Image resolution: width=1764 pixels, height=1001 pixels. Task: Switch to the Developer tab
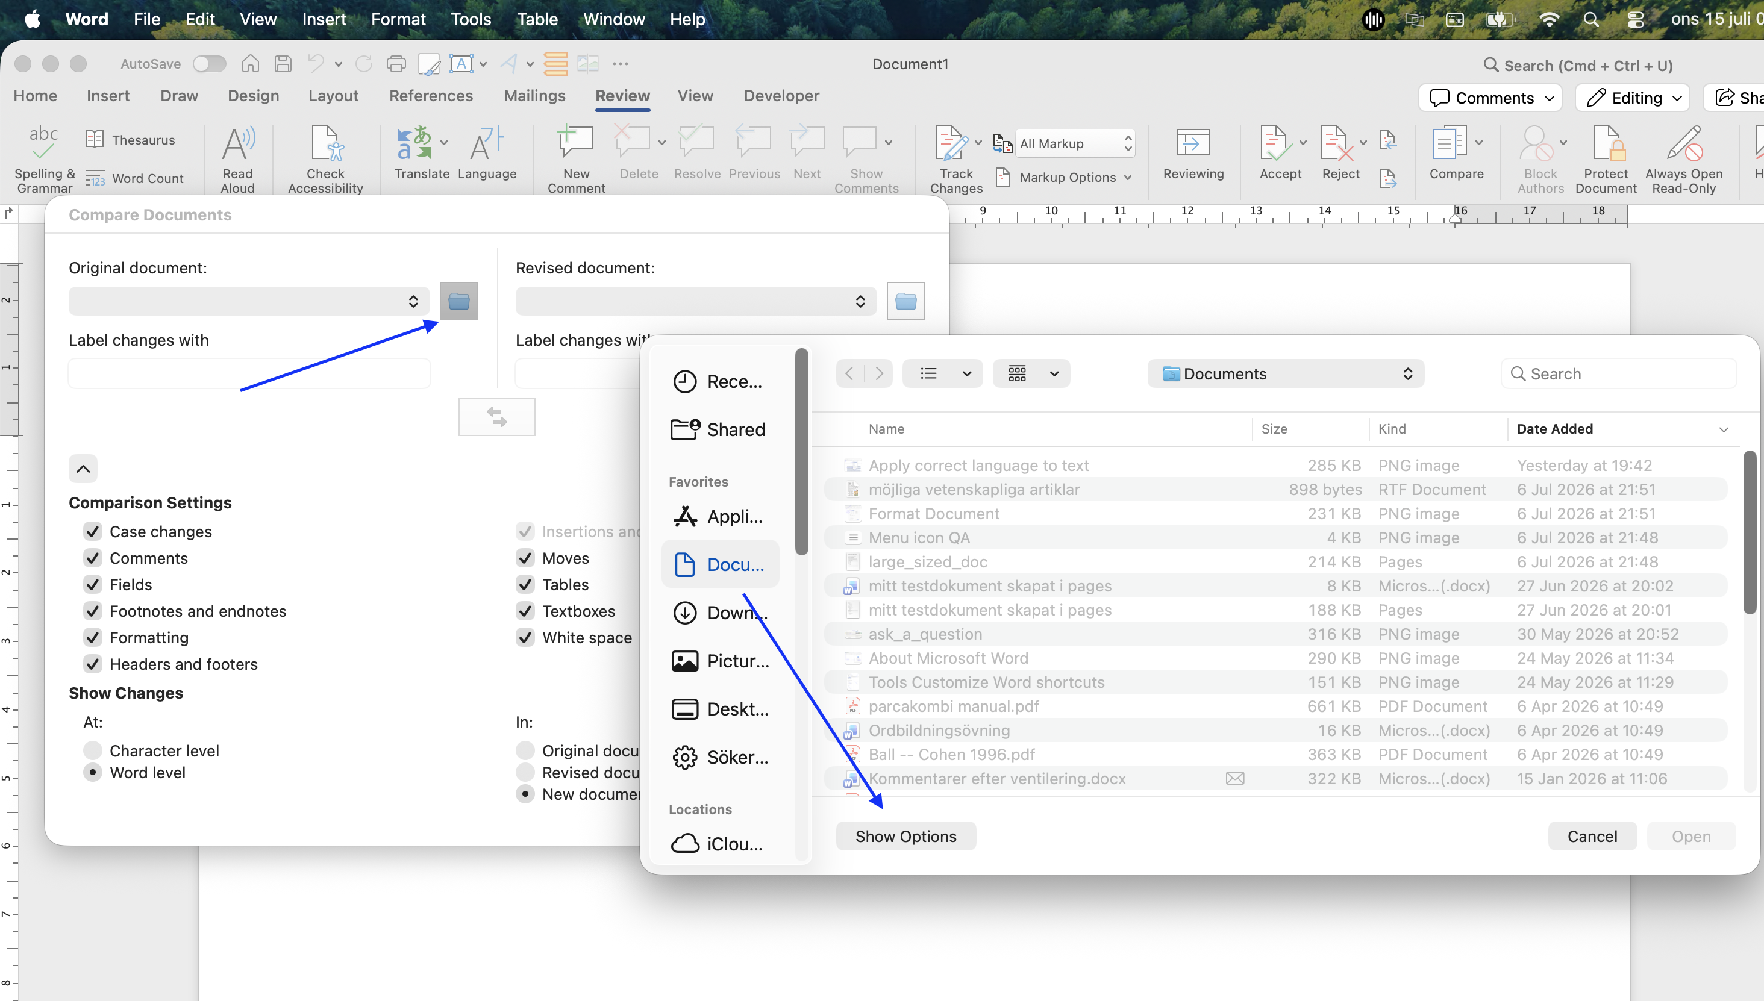(781, 96)
